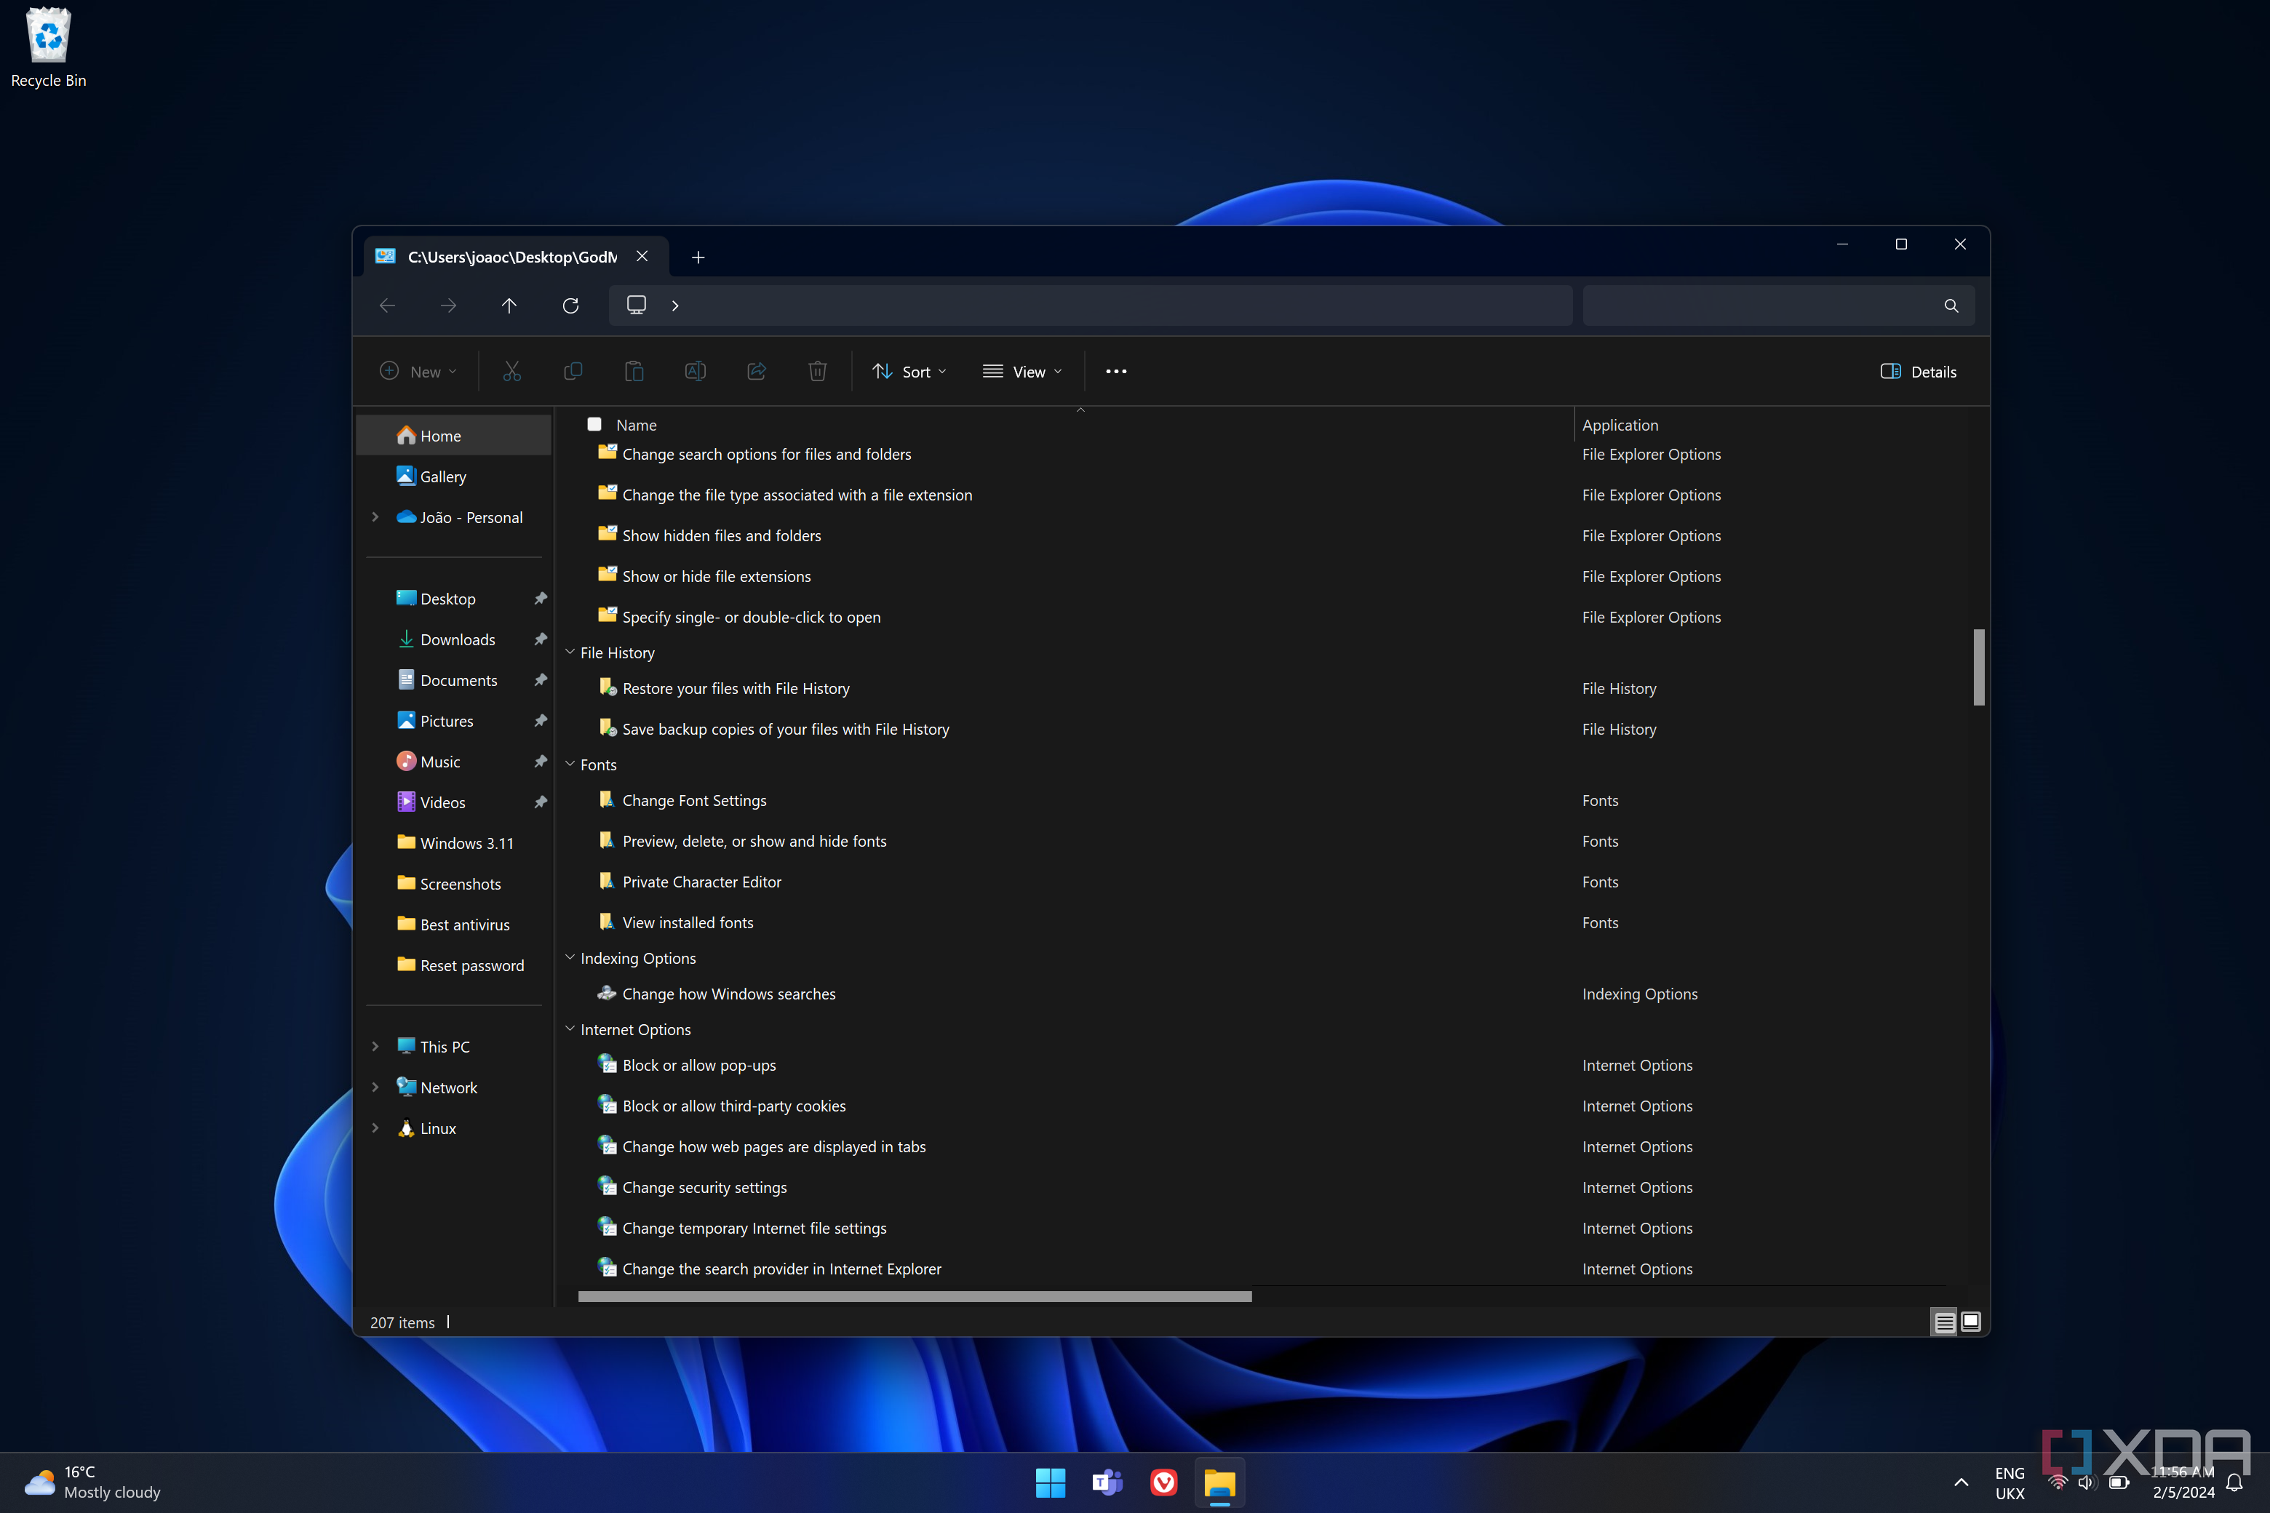
Task: Open the Sort dropdown
Action: pos(909,372)
